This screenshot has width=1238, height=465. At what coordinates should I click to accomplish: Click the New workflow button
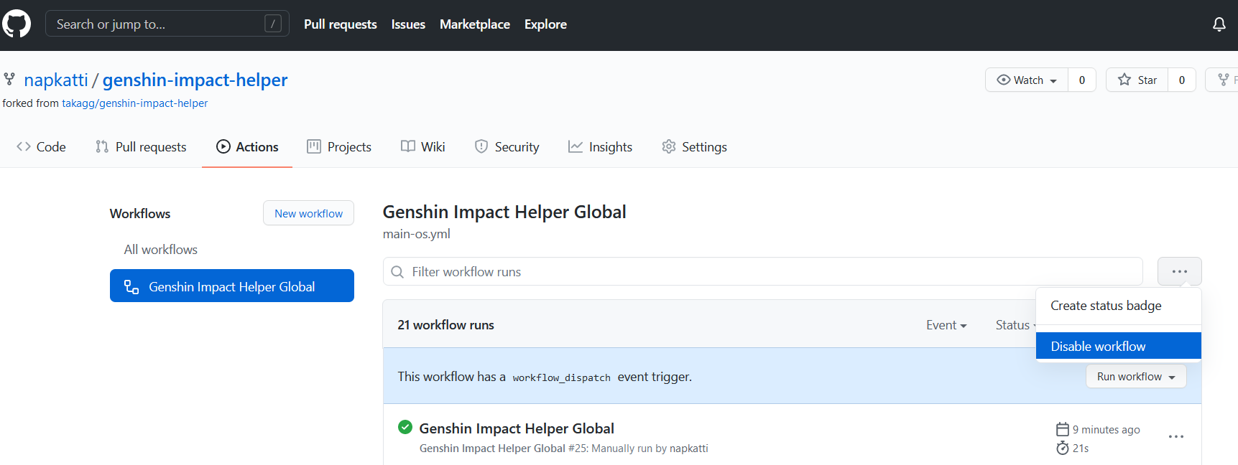coord(308,213)
